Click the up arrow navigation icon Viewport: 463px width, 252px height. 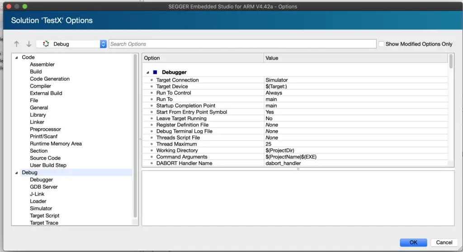[17, 44]
